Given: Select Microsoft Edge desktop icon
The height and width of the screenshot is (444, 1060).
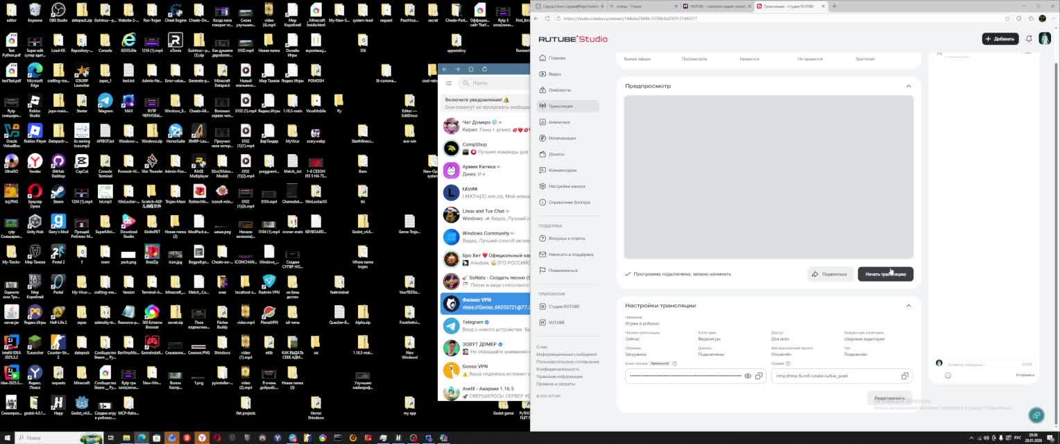Looking at the screenshot, I should tap(35, 73).
